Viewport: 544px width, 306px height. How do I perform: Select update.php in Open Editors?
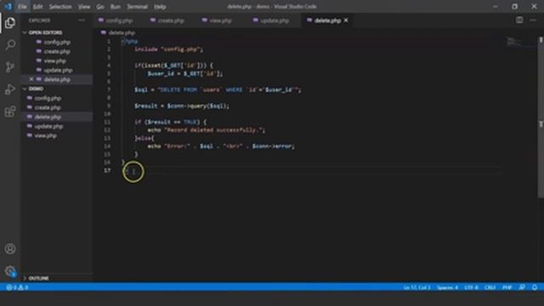point(58,70)
